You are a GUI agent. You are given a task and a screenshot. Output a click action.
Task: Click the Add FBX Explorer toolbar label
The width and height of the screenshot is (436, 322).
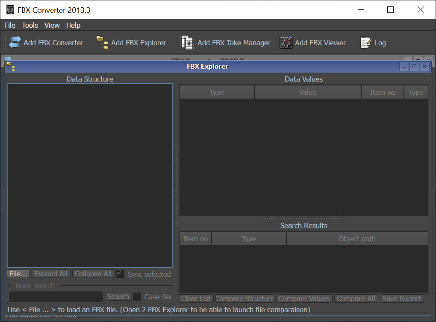pos(139,43)
